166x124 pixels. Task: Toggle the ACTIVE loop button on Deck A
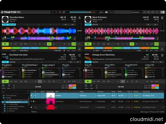(74, 44)
